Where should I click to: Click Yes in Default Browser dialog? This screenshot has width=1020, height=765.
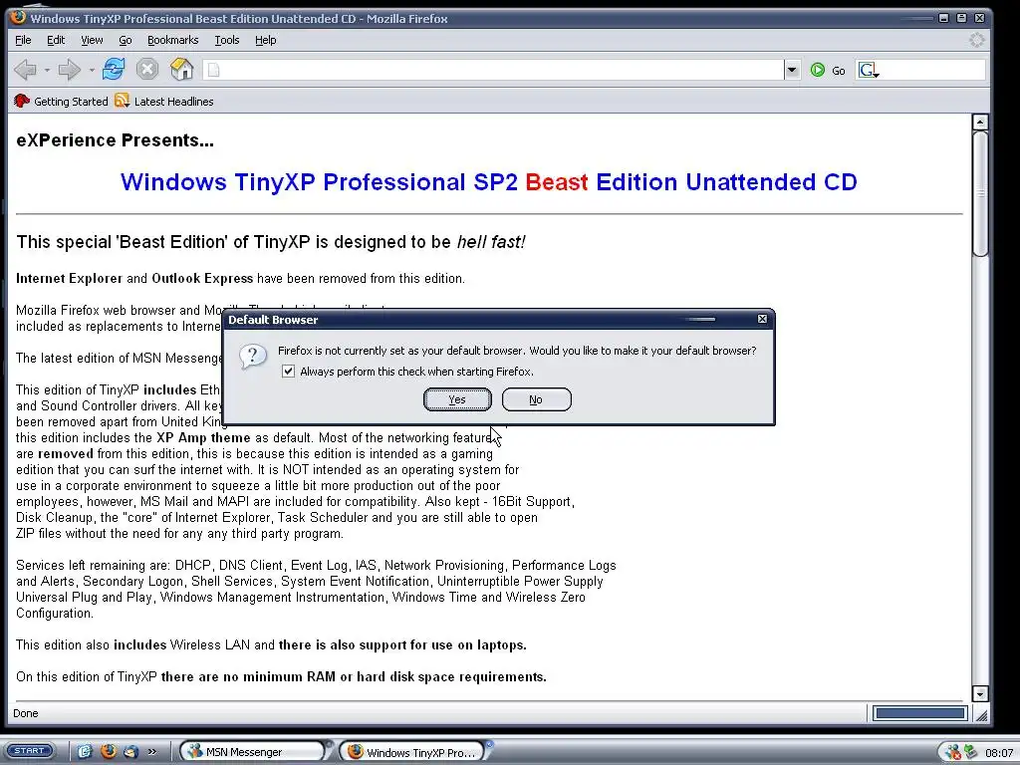[x=457, y=399]
